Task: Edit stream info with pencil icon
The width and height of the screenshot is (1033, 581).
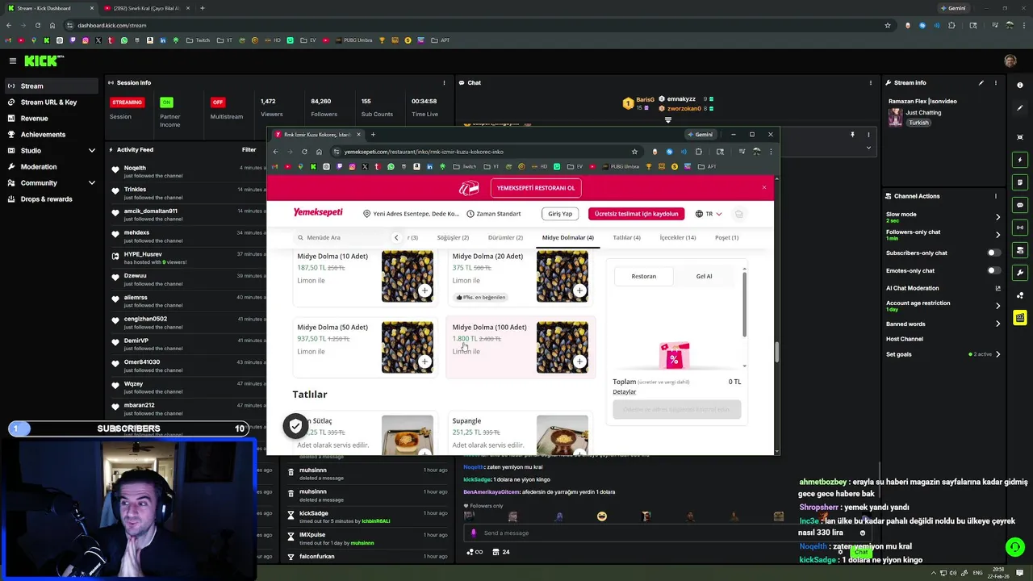Action: (981, 82)
